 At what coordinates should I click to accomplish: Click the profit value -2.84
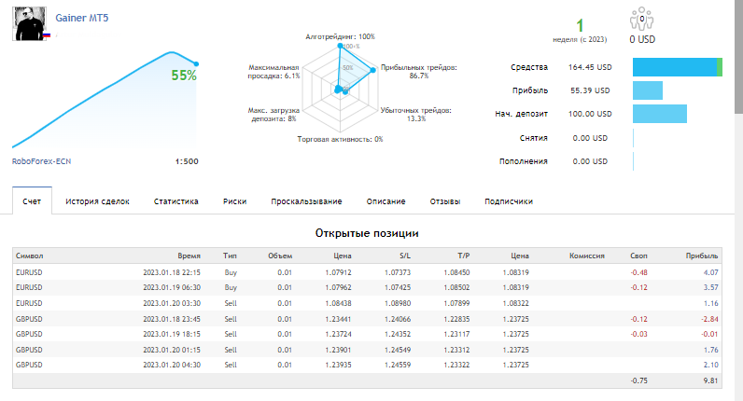point(709,319)
